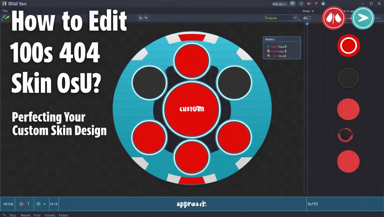Click the small icon inside the Singora field

295,18
